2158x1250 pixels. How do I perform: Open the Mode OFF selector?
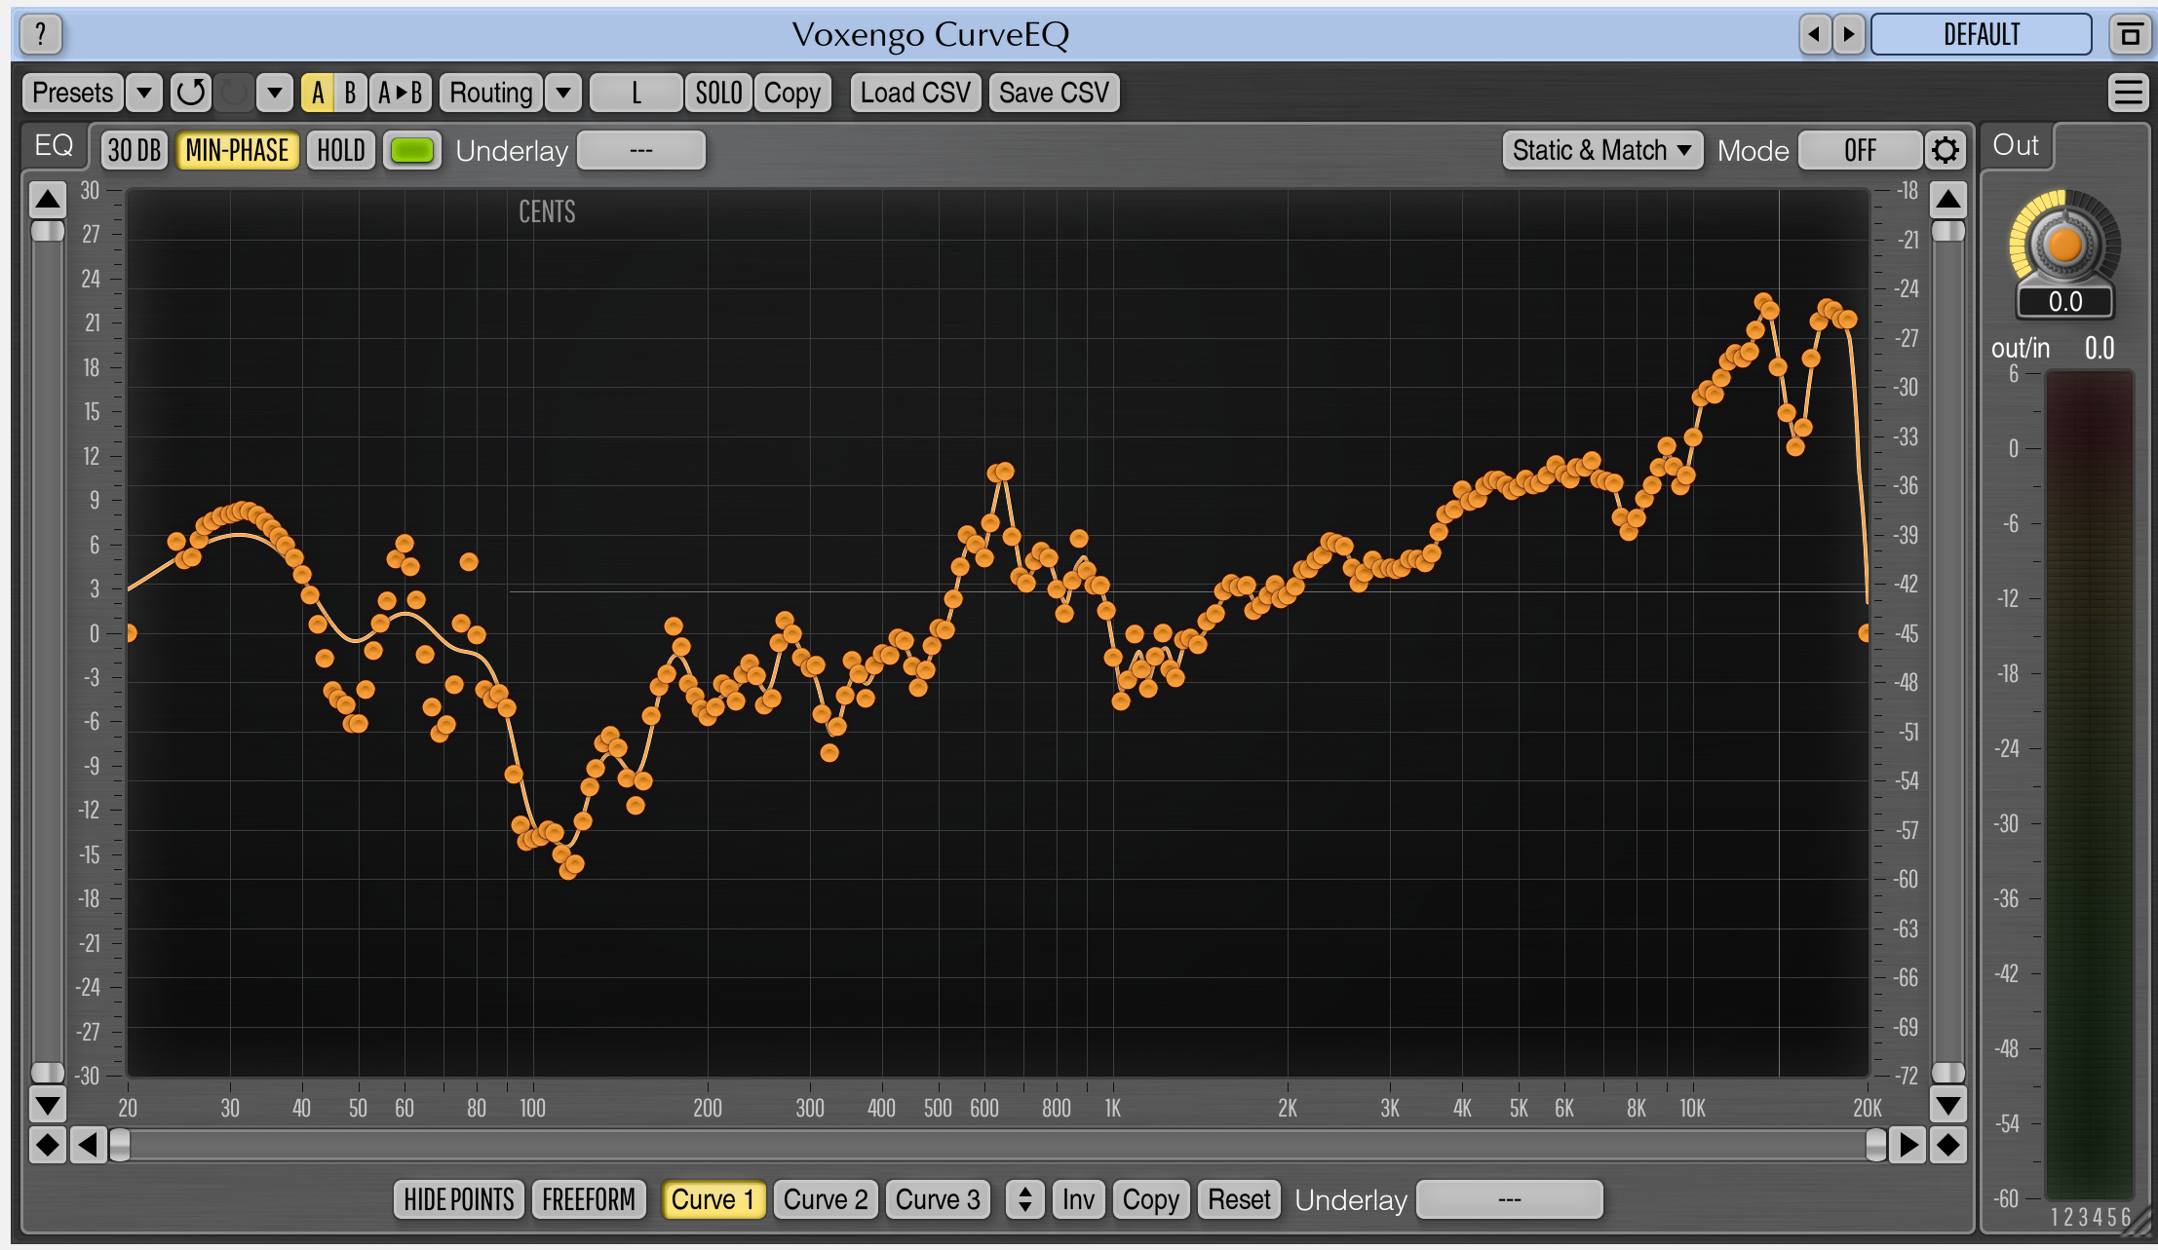click(1860, 150)
